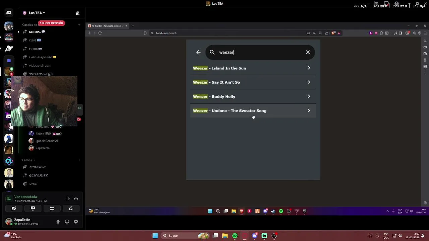Open Discord direct messages home

tap(9, 13)
